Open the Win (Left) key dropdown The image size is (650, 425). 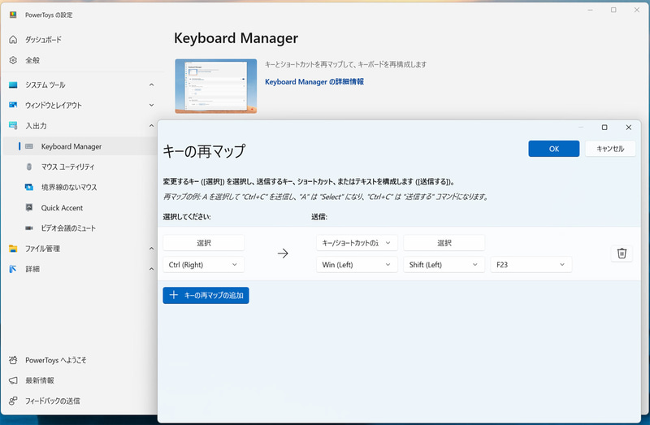pyautogui.click(x=357, y=265)
